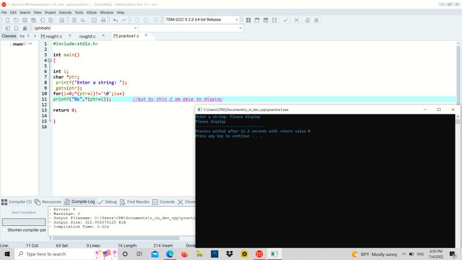Switch to the rough1.c editor tab
462x260 pixels.
coord(52,36)
